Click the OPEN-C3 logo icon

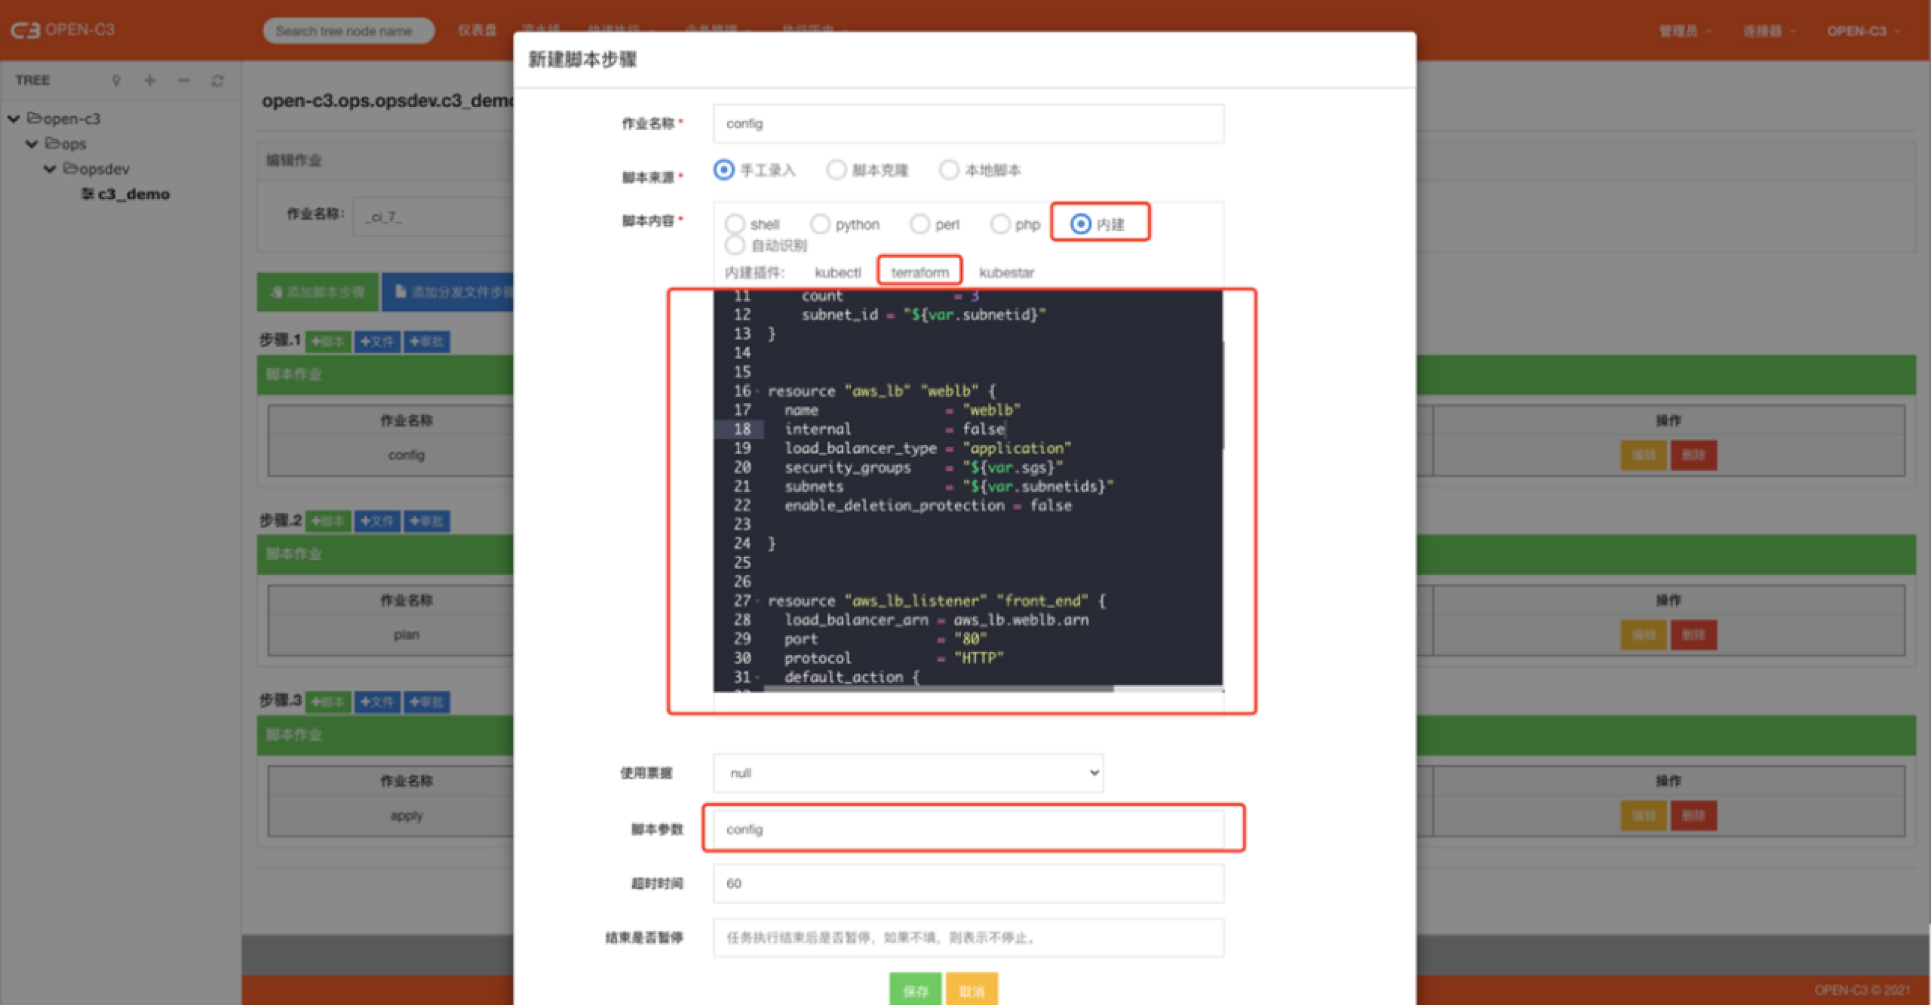25,30
